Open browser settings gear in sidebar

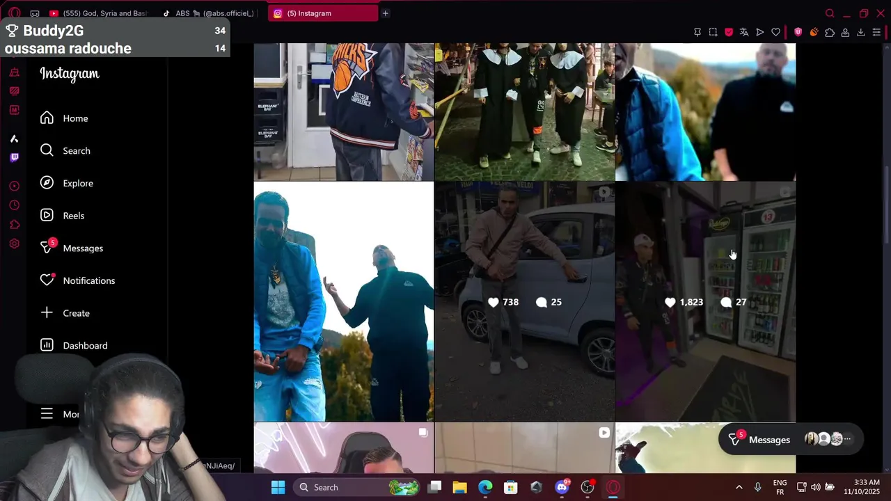(15, 244)
